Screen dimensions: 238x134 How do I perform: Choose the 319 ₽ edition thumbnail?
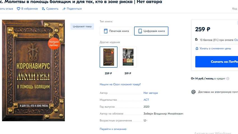128,57
